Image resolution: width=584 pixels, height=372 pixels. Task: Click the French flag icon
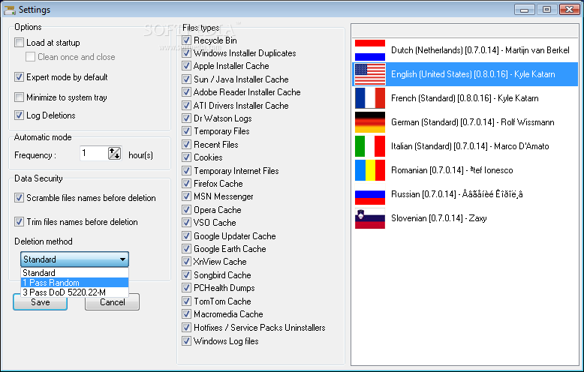(x=370, y=98)
